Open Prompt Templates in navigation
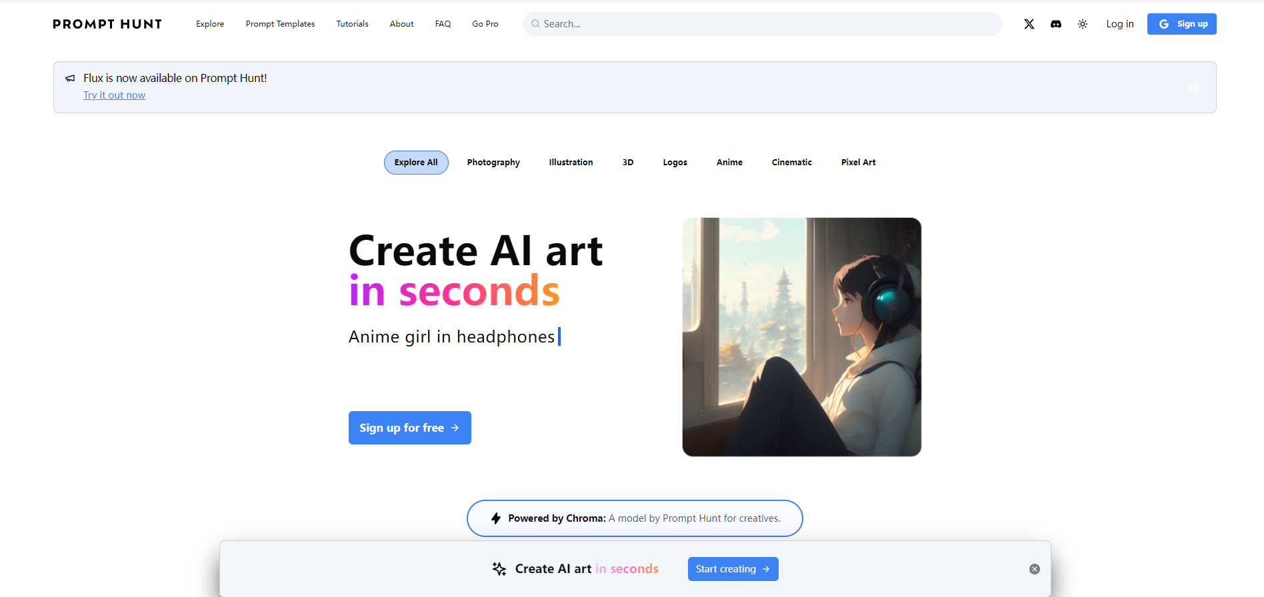The height and width of the screenshot is (597, 1264). pyautogui.click(x=280, y=24)
